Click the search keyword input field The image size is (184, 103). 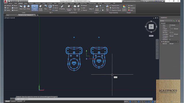click(x=132, y=1)
